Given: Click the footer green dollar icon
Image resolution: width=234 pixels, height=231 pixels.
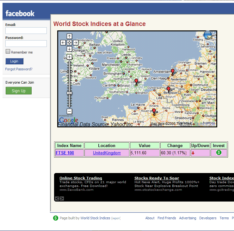Looking at the screenshot, I should click(56, 218).
